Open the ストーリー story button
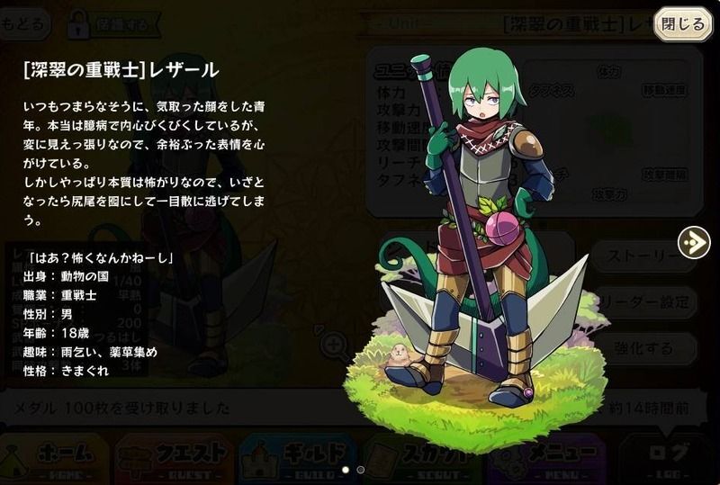 (x=644, y=256)
